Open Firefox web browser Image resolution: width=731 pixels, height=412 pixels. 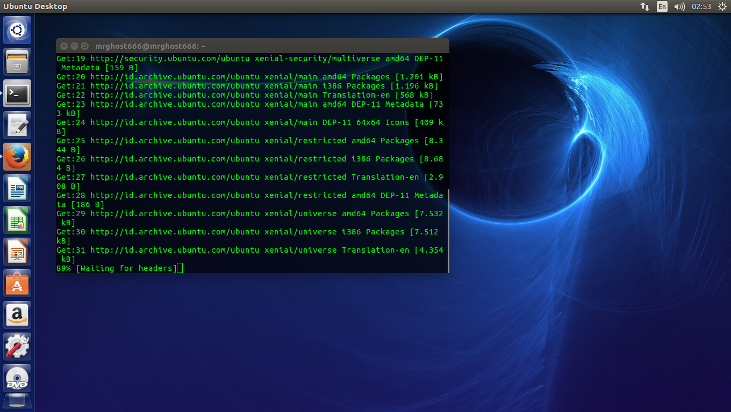(17, 157)
